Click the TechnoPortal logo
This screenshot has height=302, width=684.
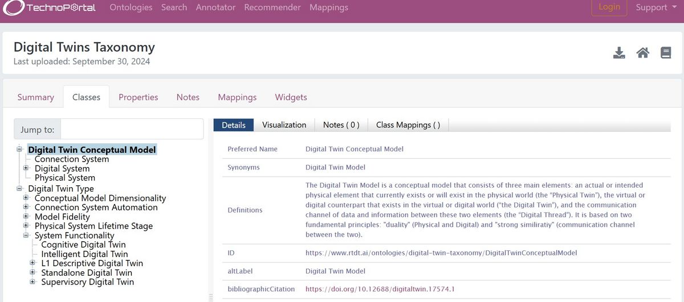coord(51,8)
